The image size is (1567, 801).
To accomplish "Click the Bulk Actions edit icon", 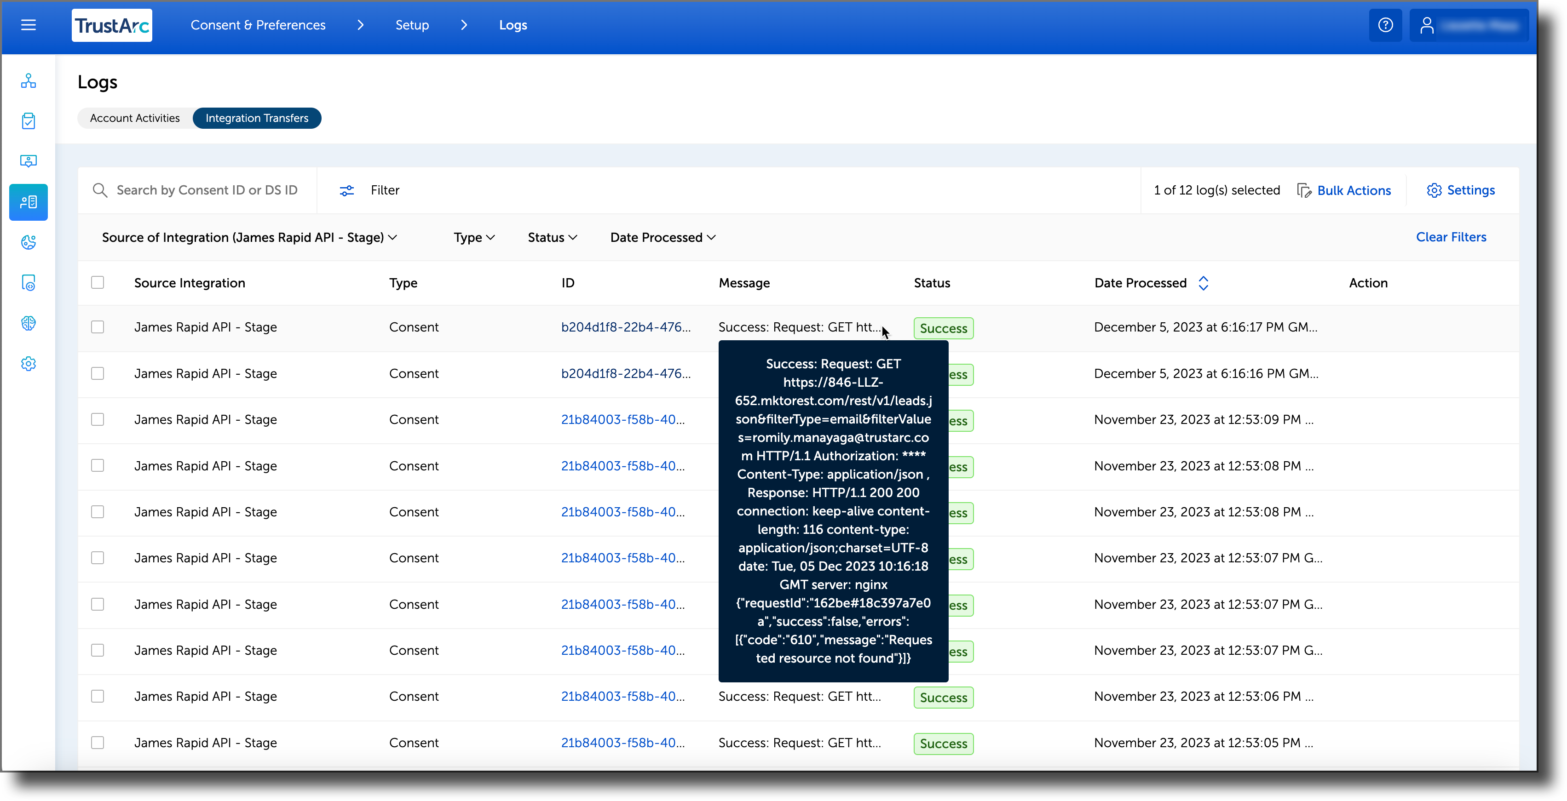I will 1304,190.
